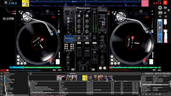171x96 pixels.
Task: Open the help question mark icon
Action: (x=169, y=10)
